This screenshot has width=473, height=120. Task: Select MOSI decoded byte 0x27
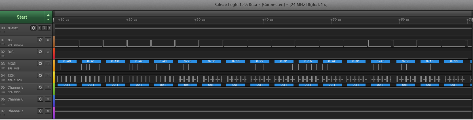[x=260, y=61]
